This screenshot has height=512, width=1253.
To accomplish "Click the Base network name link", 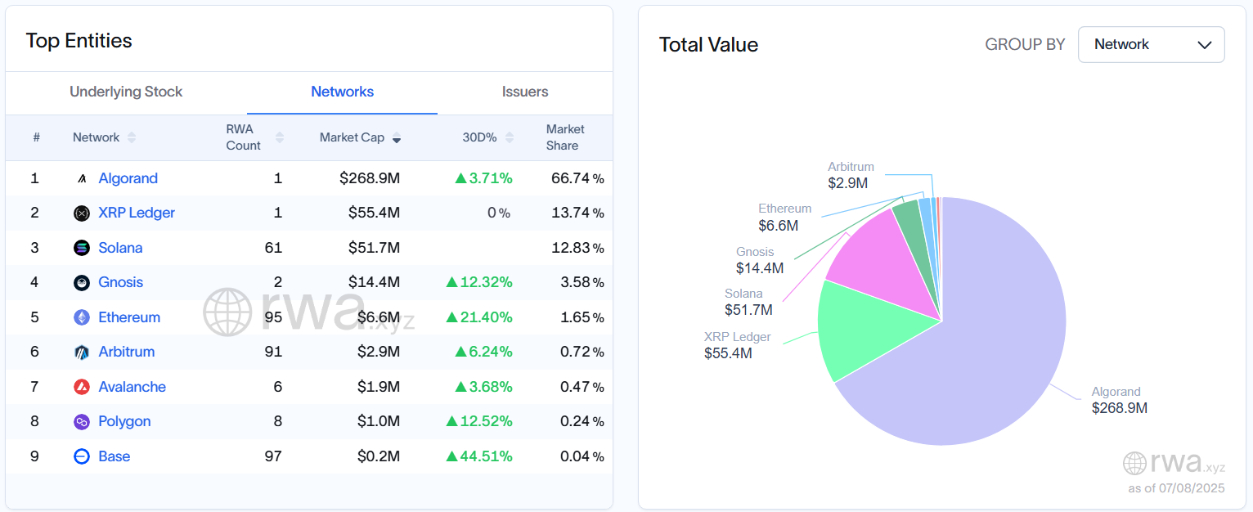I will coord(114,456).
